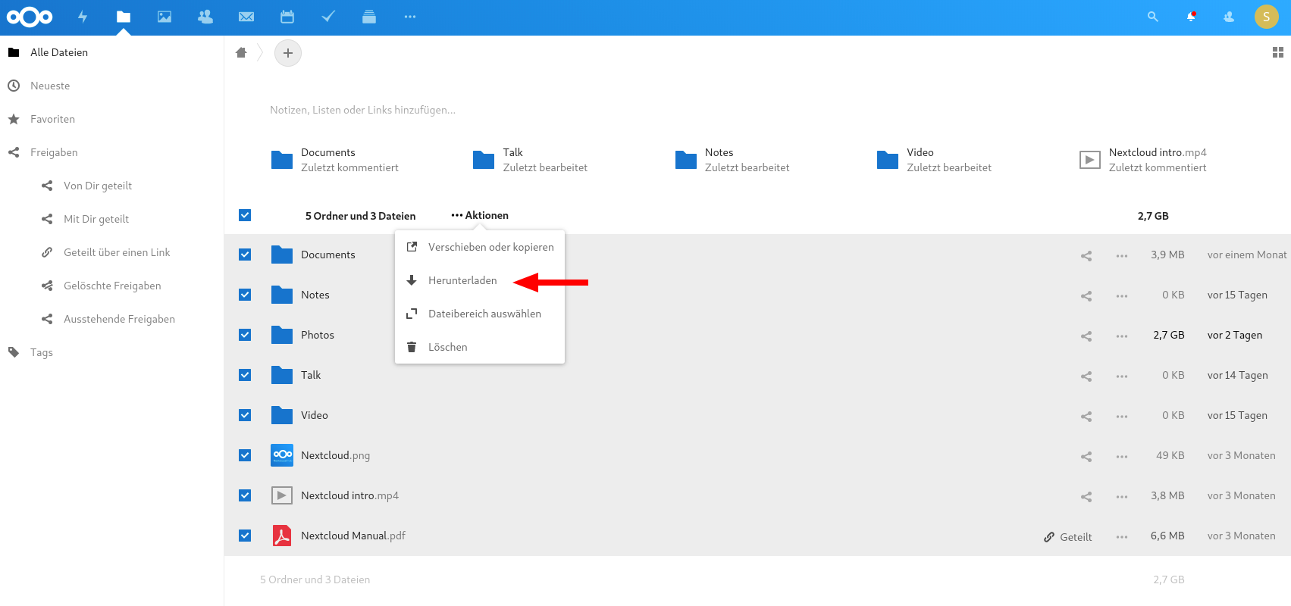Open more options for Photos row
Screen dimensions: 1291x606
(x=1122, y=336)
